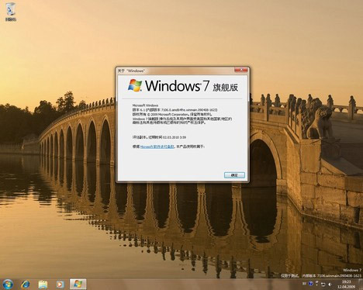The image size is (363, 290).
Task: Click the version 6.1 build 7106 line
Action: tap(175, 110)
